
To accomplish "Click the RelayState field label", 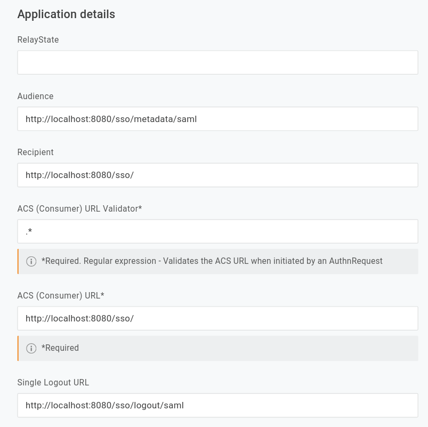I will click(x=38, y=40).
